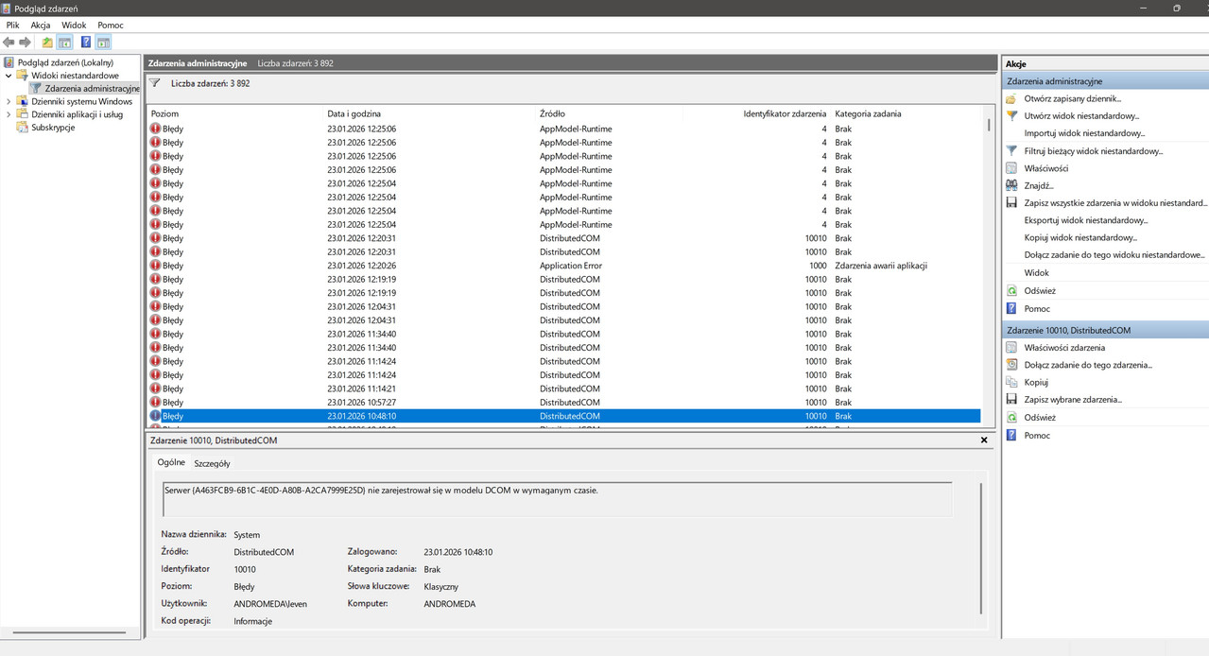Toggle the Action pane toolbar icon
Screen dimensions: 1209x656
pos(103,43)
